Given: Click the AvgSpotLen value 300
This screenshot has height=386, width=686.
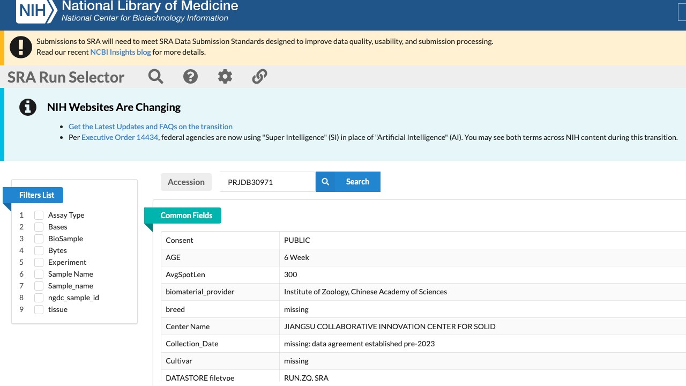Looking at the screenshot, I should [x=290, y=274].
